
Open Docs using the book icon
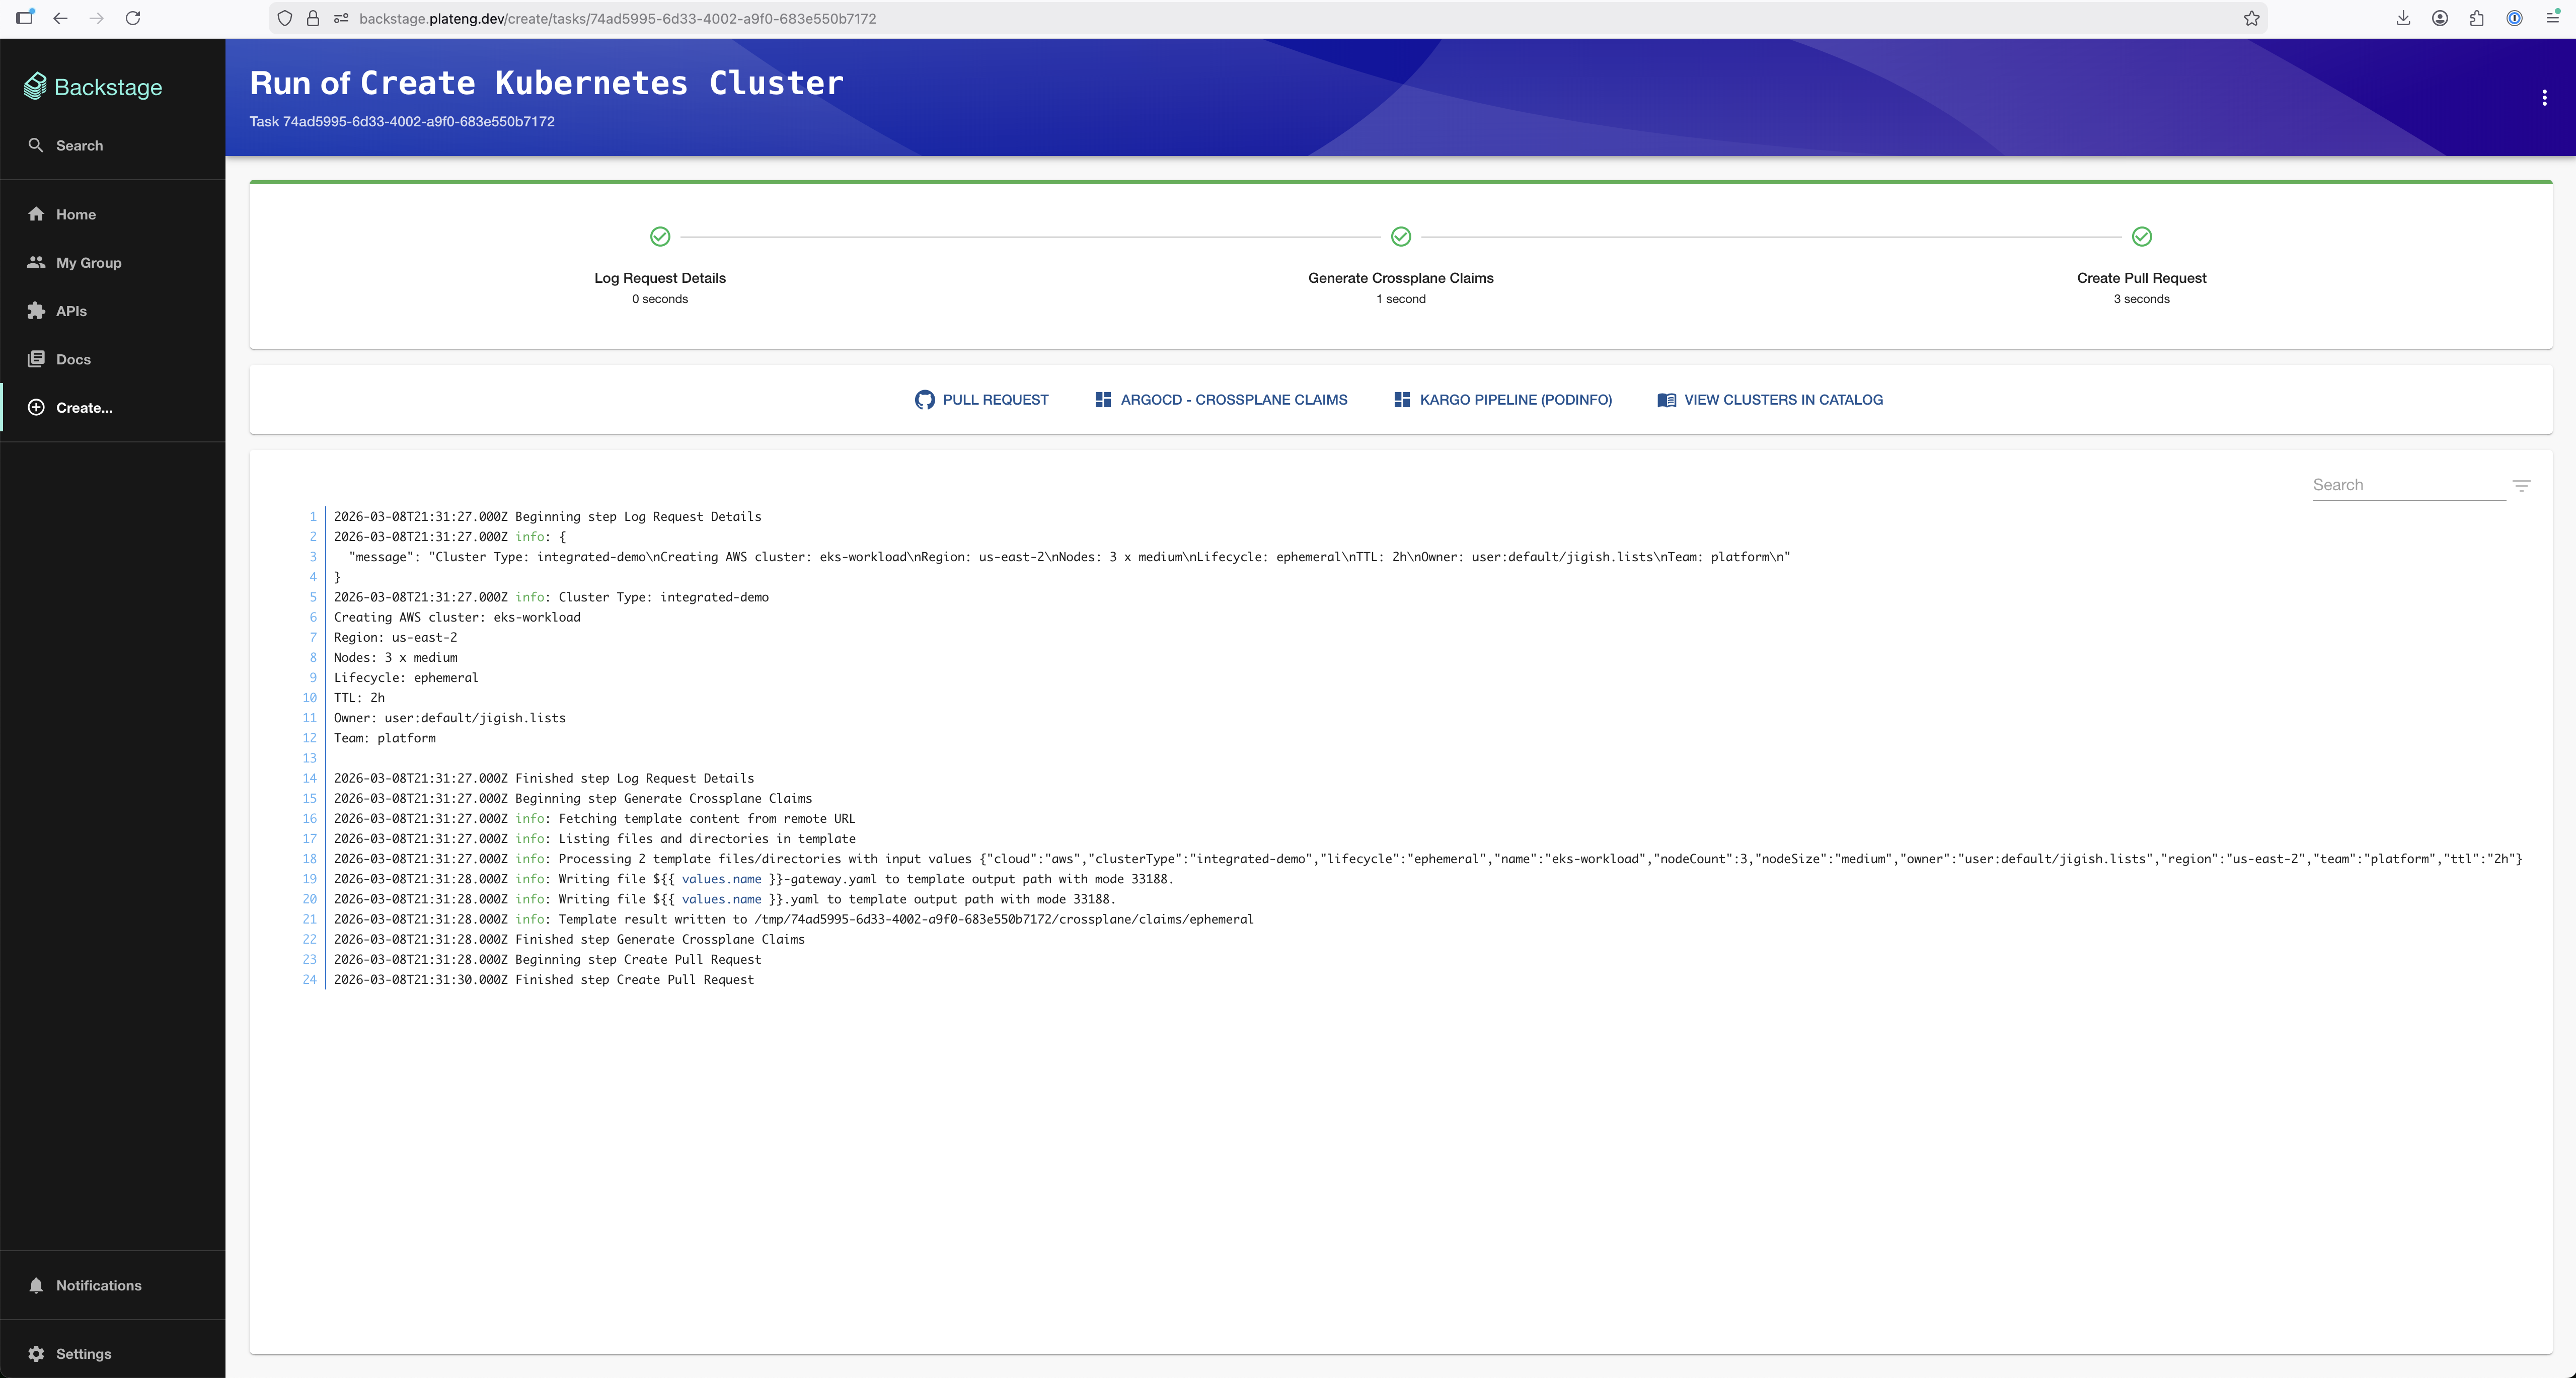36,358
